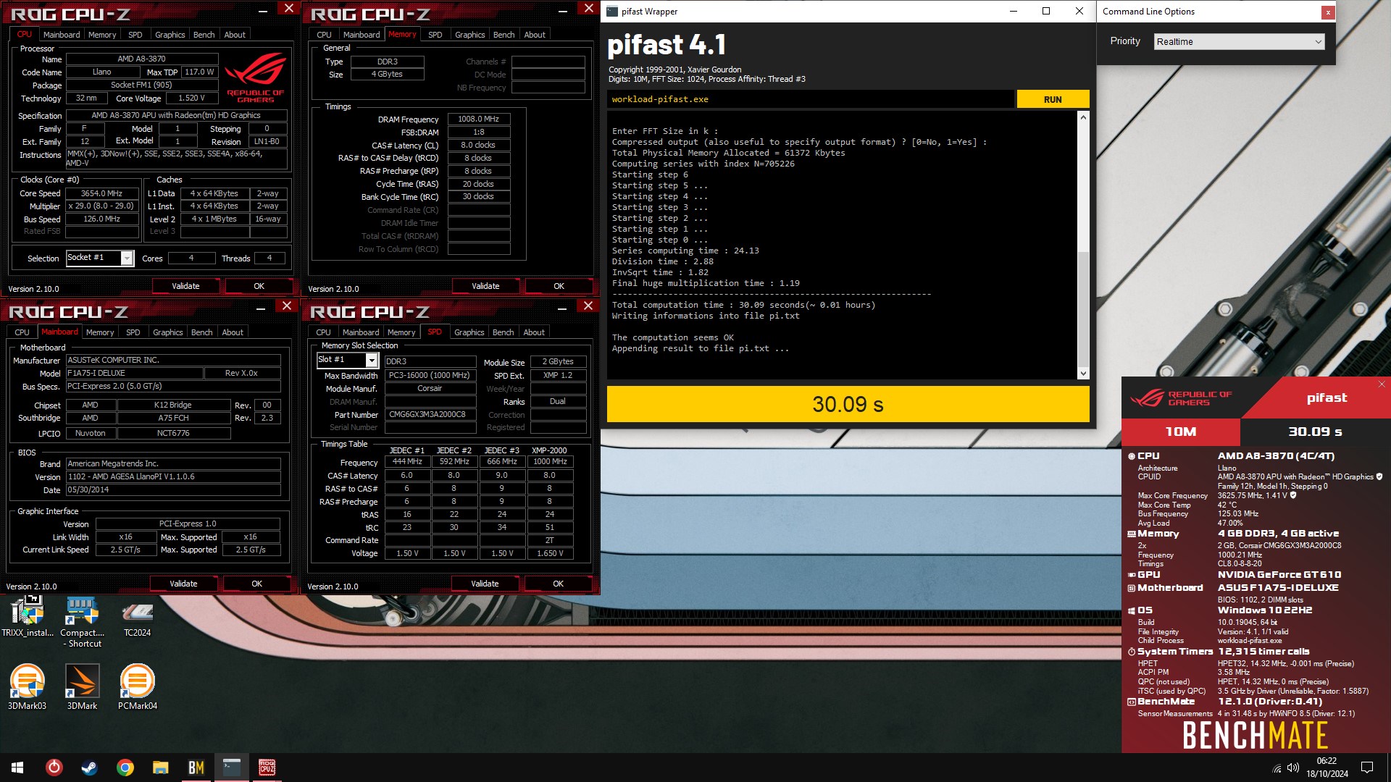This screenshot has height=782, width=1391.
Task: Open the 3DMark03 desktop icon
Action: click(x=27, y=686)
